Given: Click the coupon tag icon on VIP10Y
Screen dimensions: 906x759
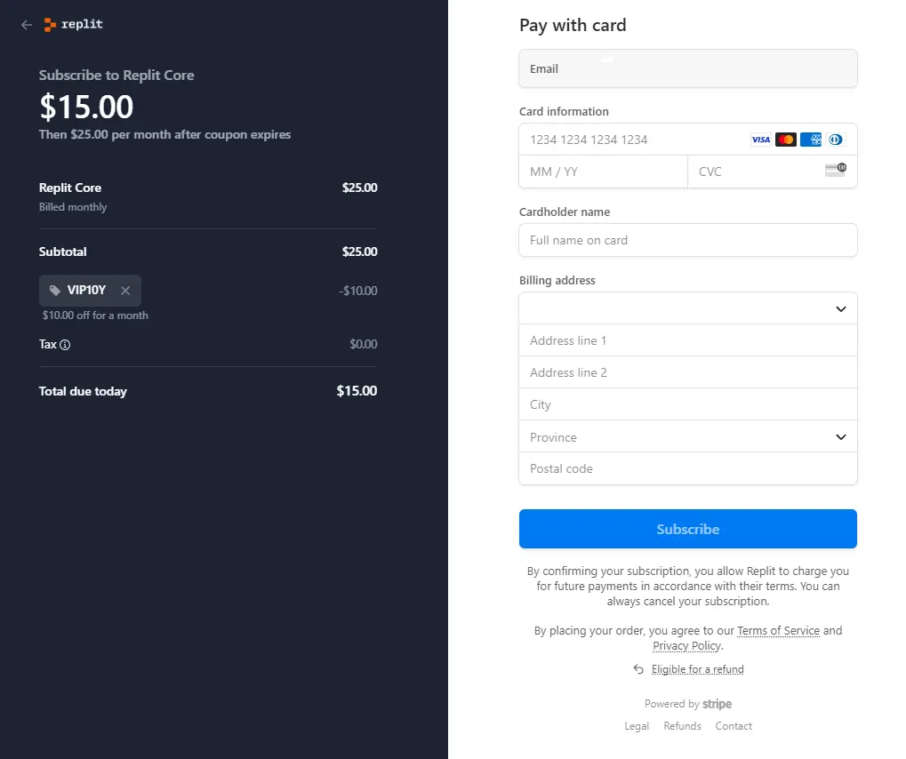Looking at the screenshot, I should click(54, 290).
